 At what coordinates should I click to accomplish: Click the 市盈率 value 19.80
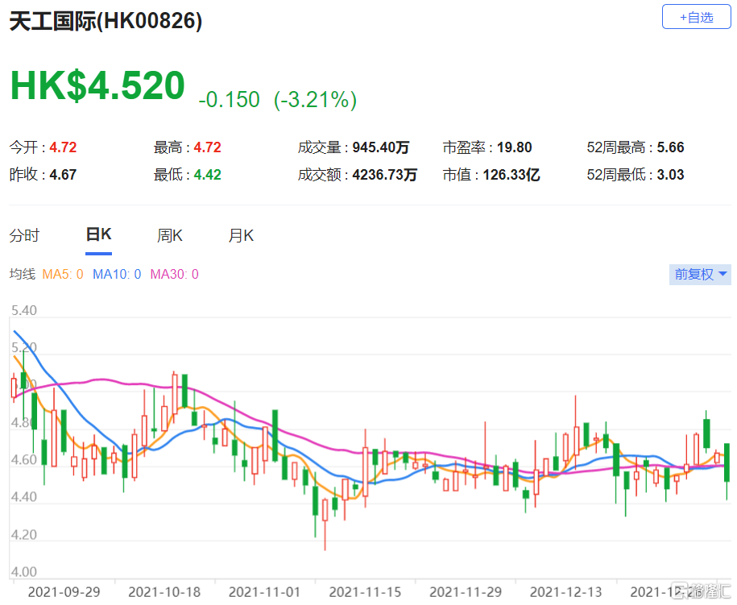(x=514, y=148)
